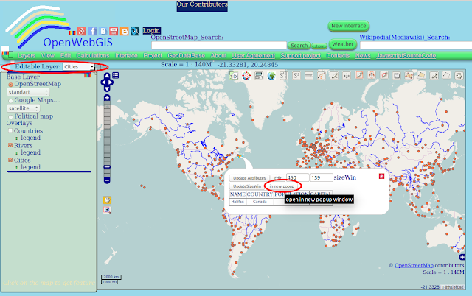The width and height of the screenshot is (472, 296).
Task: Open the 'satellite' Google Maps type dropdown
Action: [x=23, y=108]
